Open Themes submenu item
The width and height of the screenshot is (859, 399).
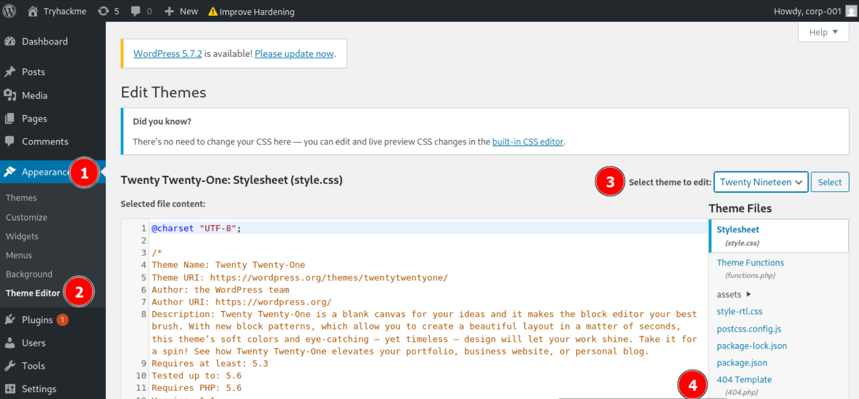coord(21,198)
